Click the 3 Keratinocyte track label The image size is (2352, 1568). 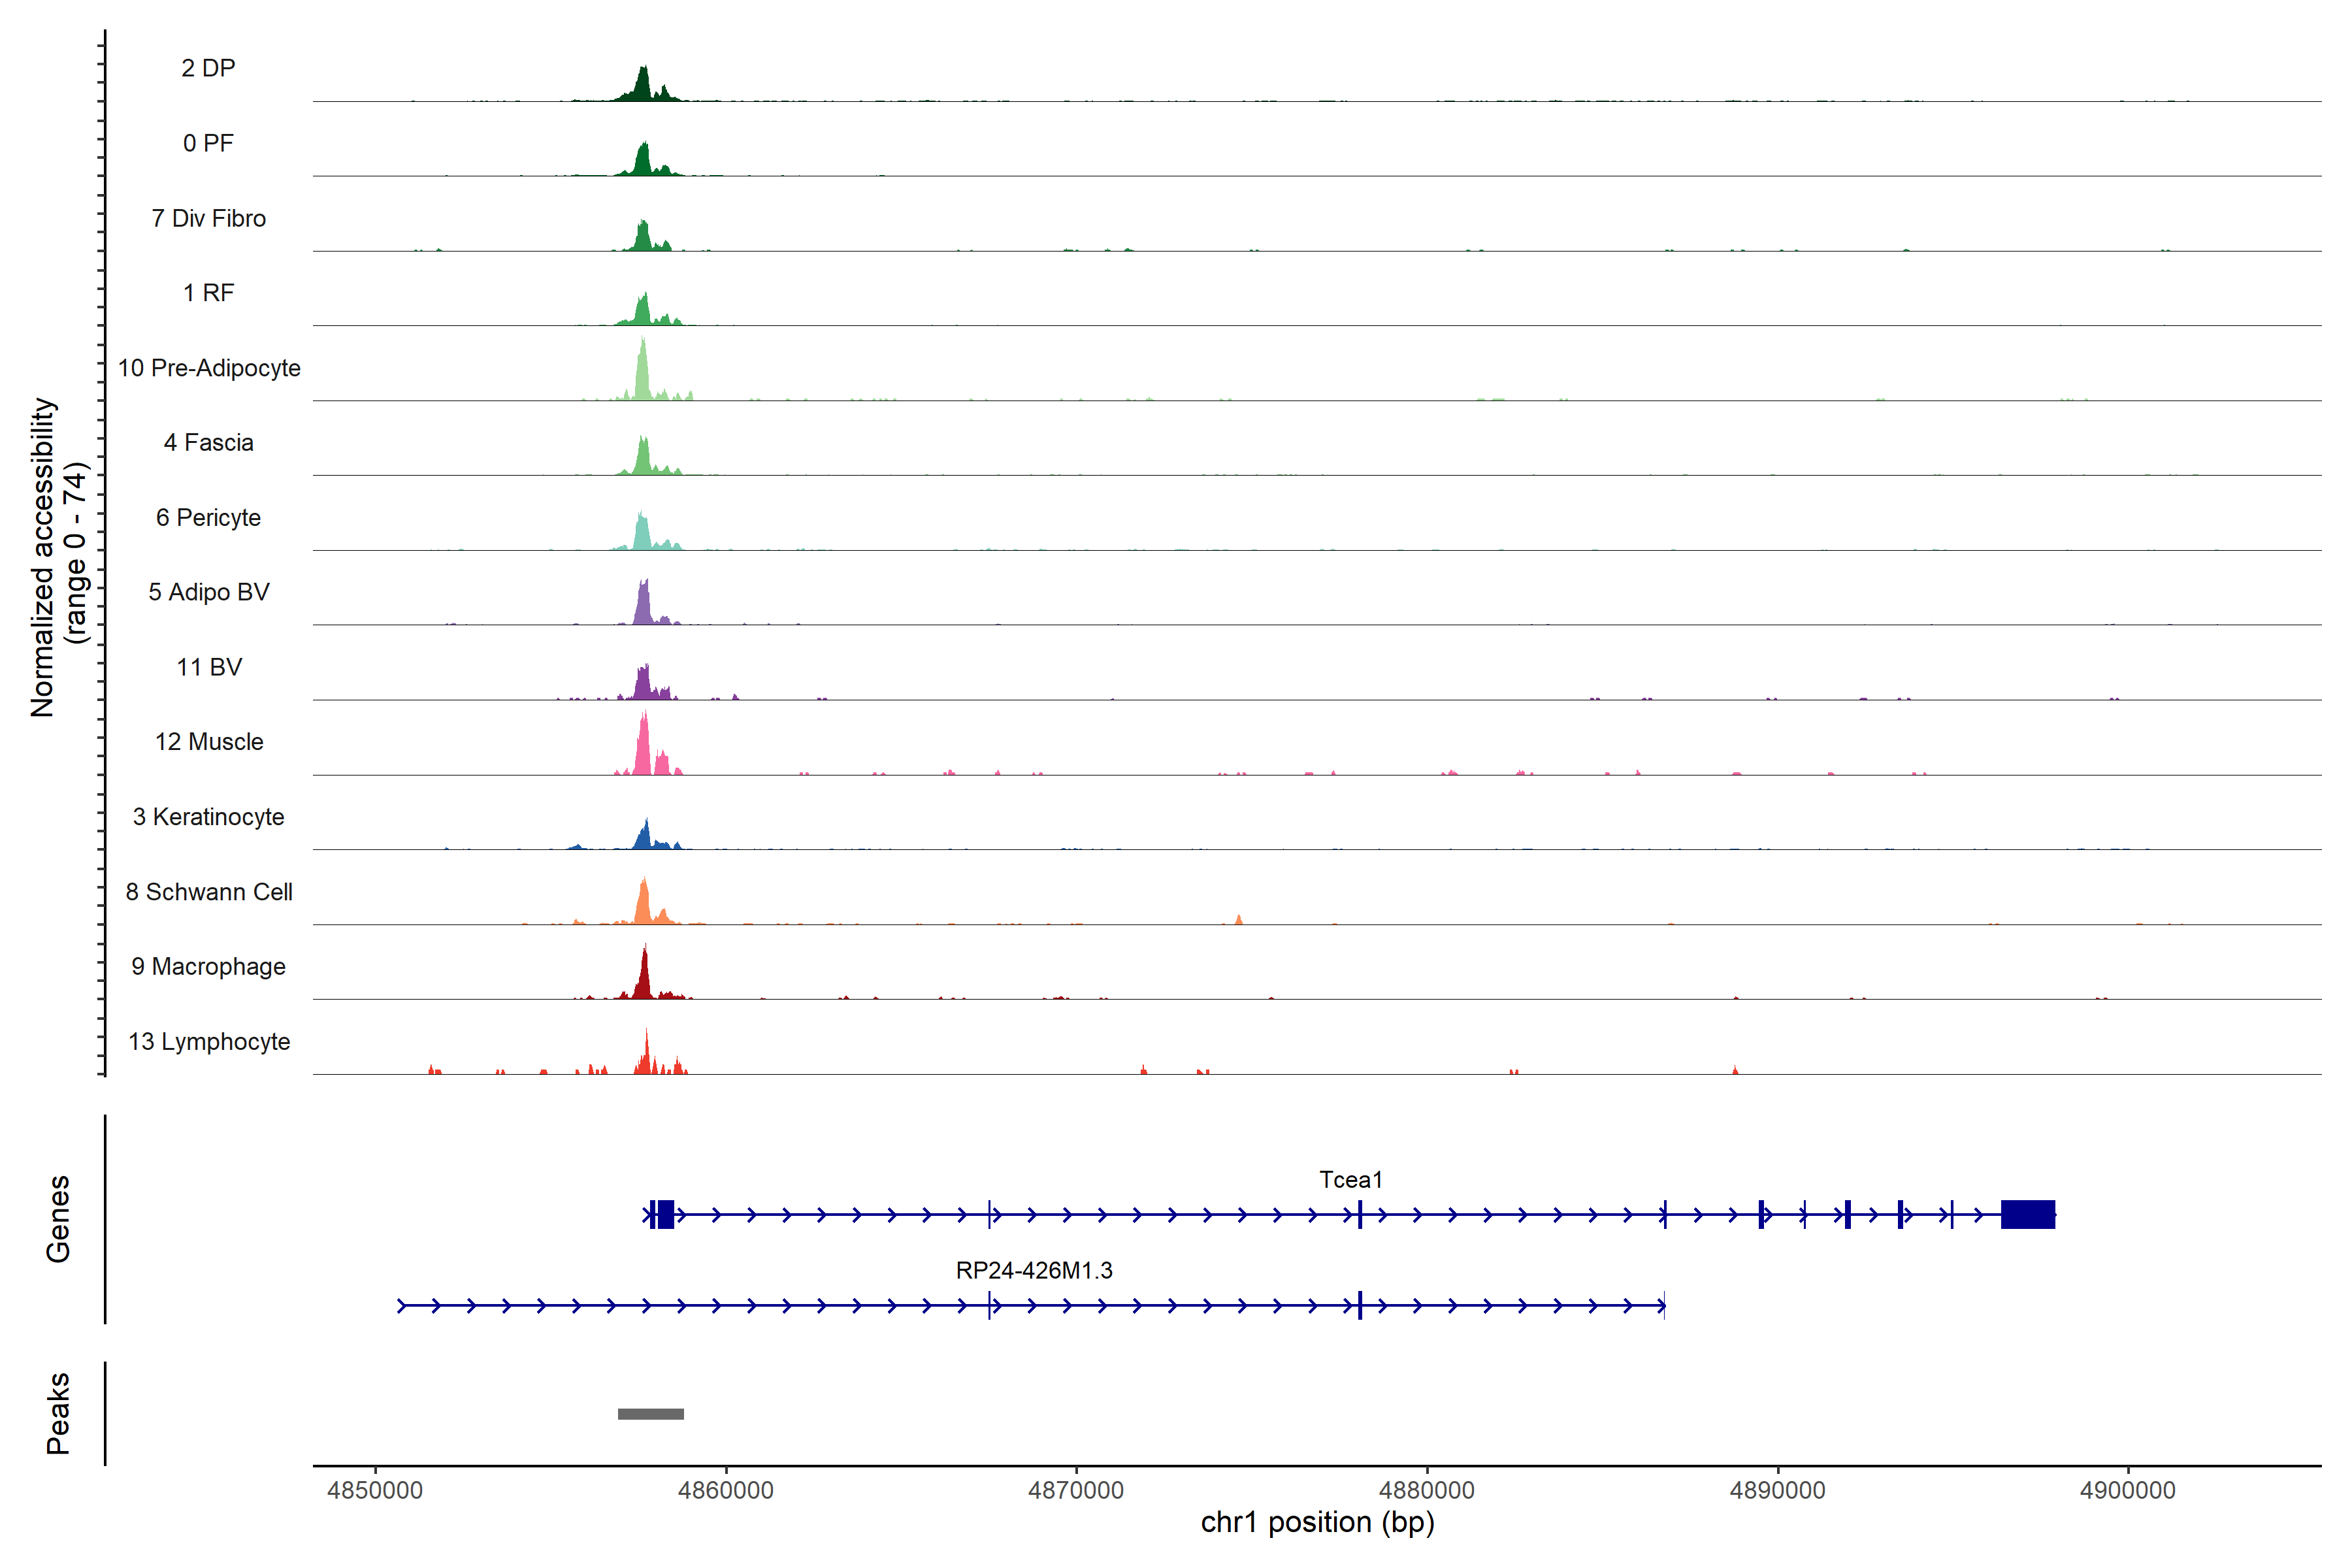[x=208, y=817]
